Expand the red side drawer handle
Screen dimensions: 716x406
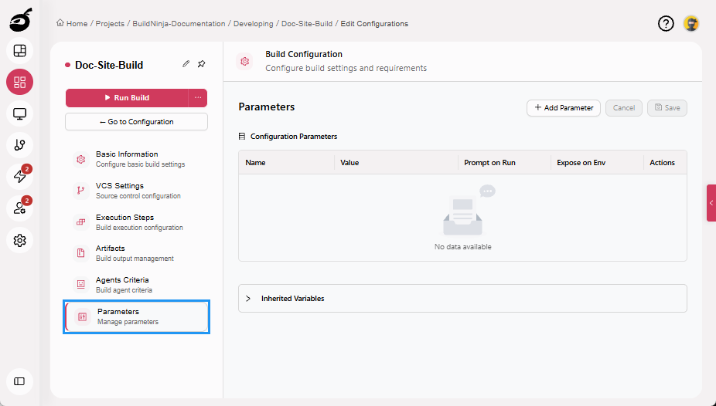click(x=711, y=203)
